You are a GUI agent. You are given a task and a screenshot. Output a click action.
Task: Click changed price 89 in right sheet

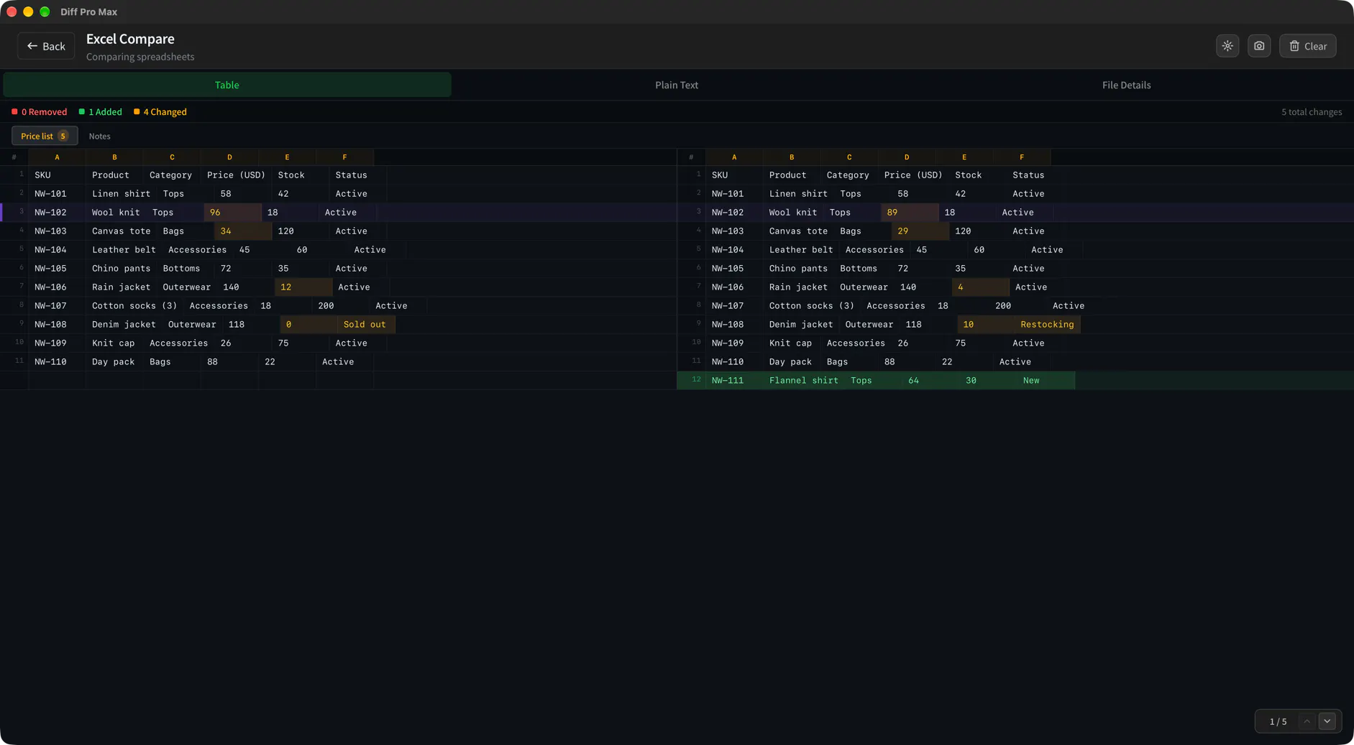(x=910, y=213)
